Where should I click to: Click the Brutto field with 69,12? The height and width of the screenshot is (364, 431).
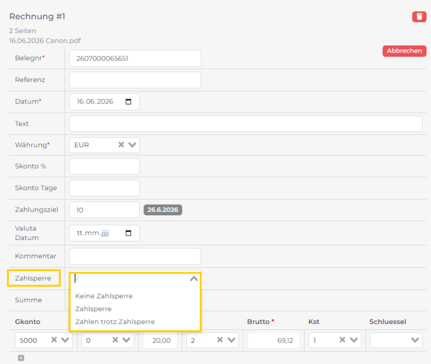[273, 340]
